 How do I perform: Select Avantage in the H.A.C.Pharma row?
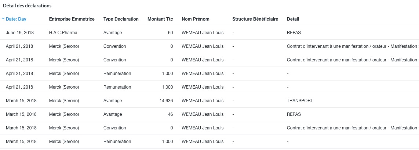pos(113,33)
